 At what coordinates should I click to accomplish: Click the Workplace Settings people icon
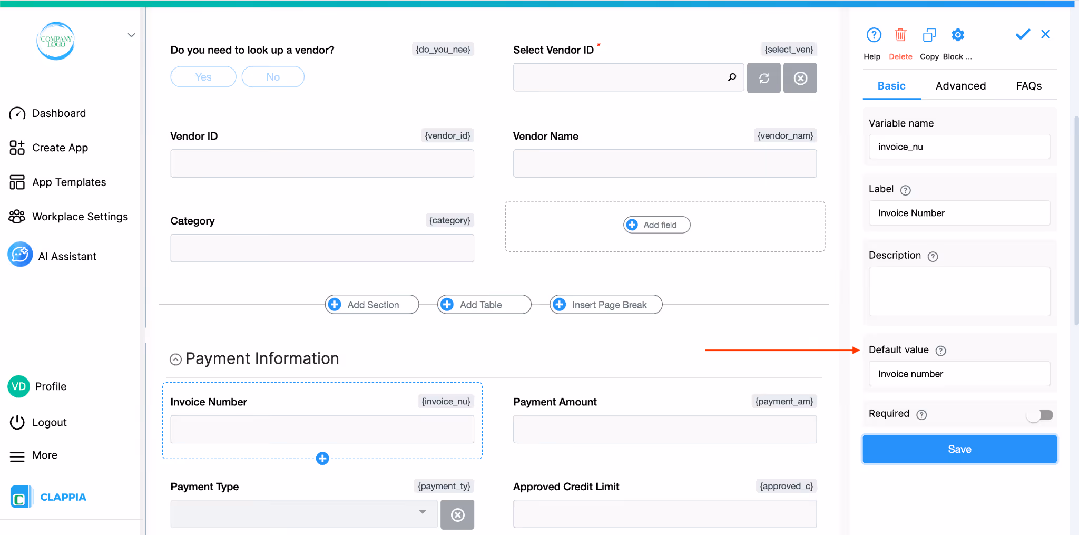tap(17, 217)
